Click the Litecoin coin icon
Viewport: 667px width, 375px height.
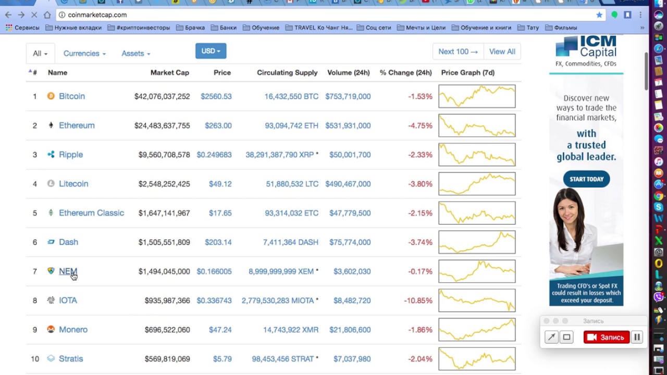(x=51, y=184)
